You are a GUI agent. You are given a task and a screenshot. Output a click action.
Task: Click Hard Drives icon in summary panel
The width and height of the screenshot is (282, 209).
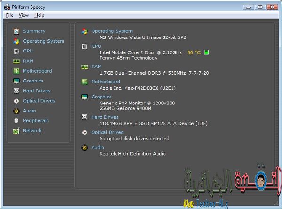[x=85, y=117]
